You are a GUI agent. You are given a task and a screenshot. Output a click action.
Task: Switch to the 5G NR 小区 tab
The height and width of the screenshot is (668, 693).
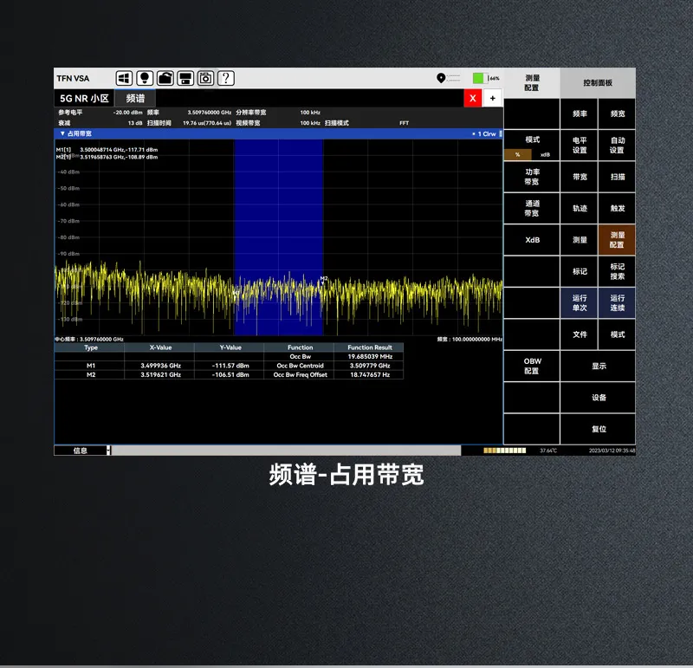(x=84, y=99)
